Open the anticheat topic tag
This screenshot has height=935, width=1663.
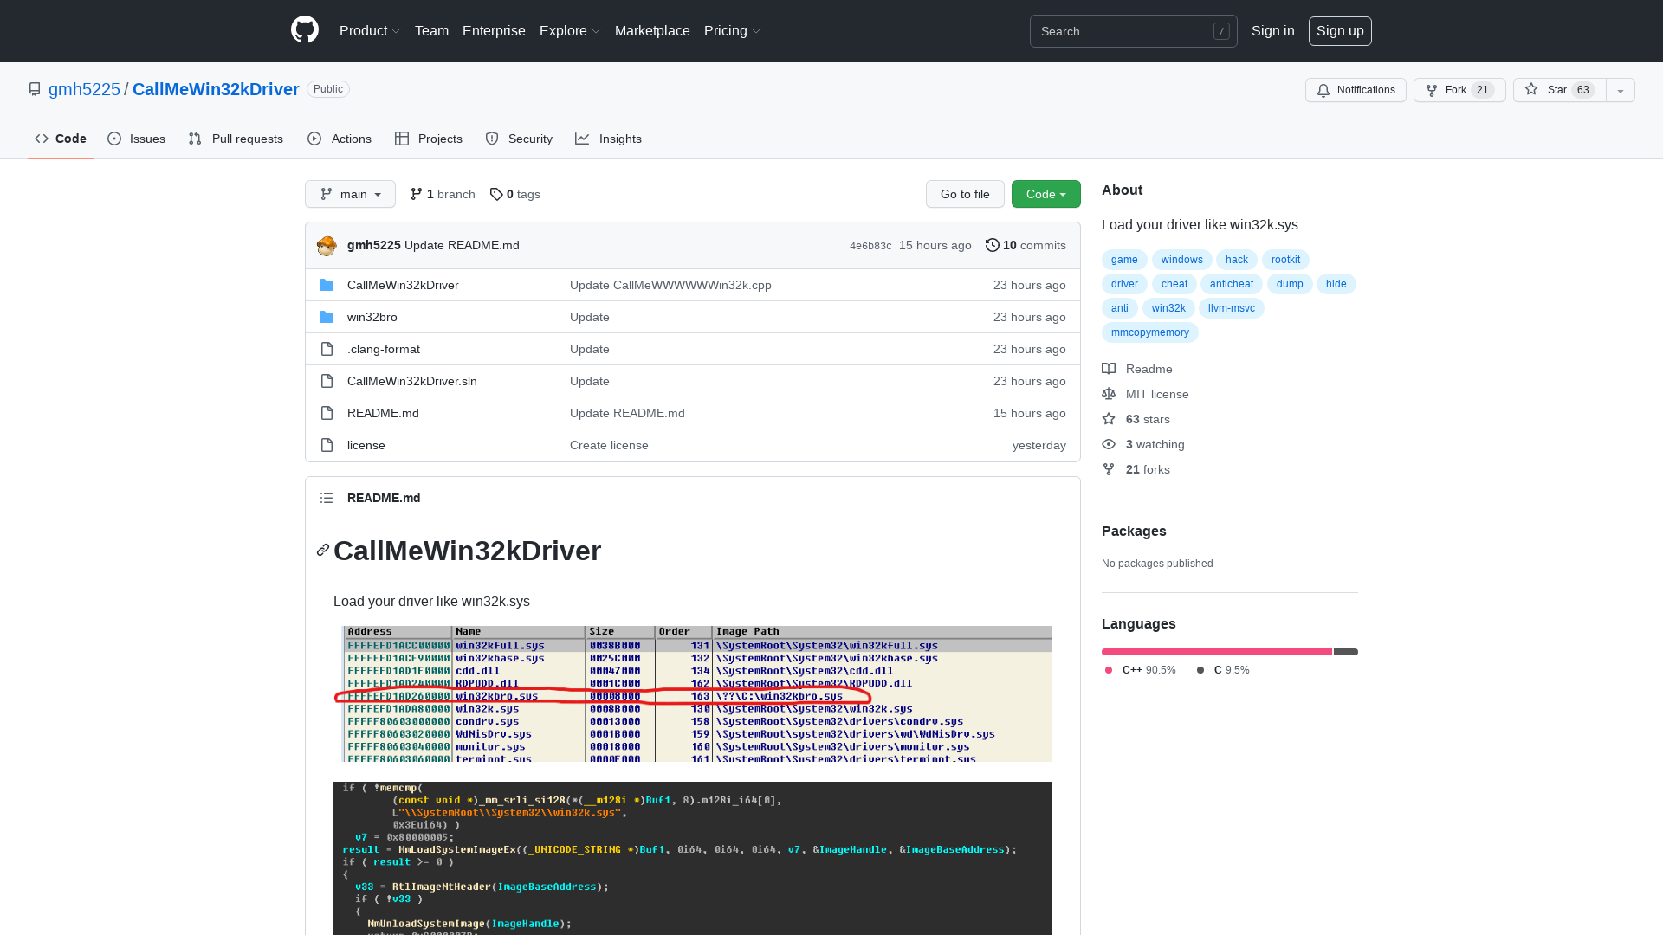tap(1232, 284)
